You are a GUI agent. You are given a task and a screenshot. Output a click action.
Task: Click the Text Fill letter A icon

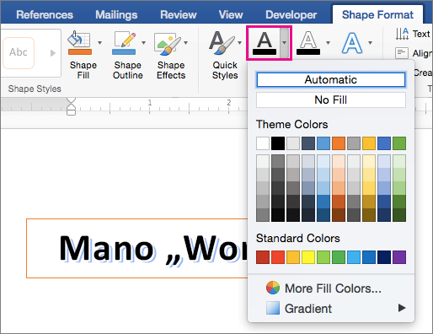pos(265,43)
